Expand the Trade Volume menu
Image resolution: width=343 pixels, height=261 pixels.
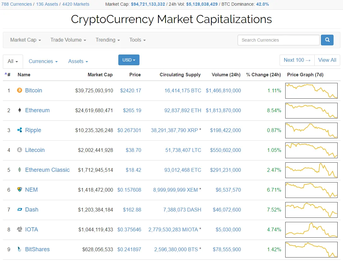point(68,40)
